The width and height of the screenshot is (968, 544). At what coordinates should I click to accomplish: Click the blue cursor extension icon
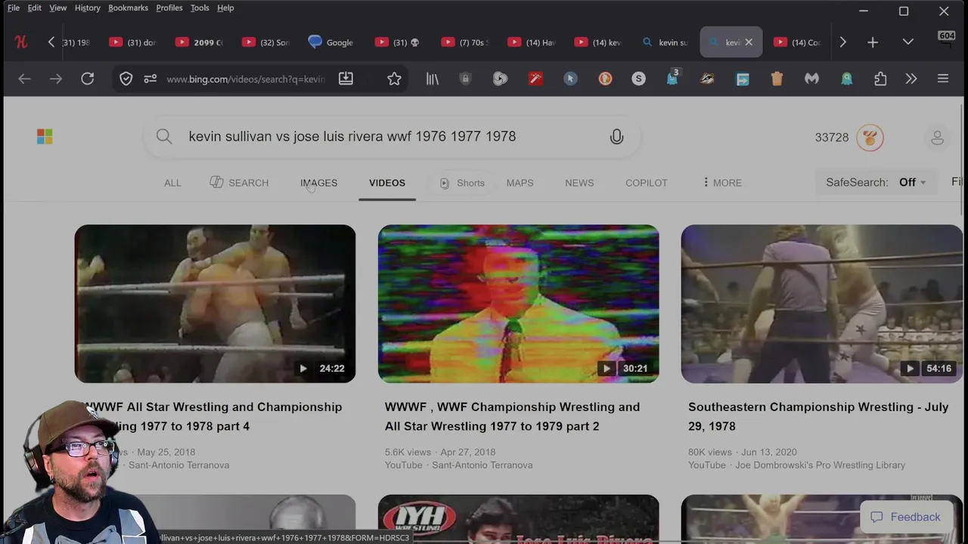point(570,79)
